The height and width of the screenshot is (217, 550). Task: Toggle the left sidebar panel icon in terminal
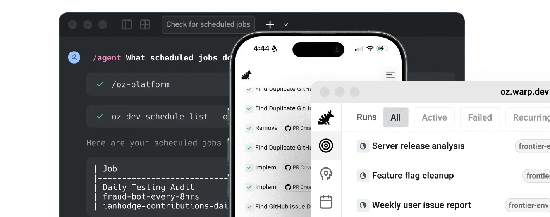click(127, 24)
